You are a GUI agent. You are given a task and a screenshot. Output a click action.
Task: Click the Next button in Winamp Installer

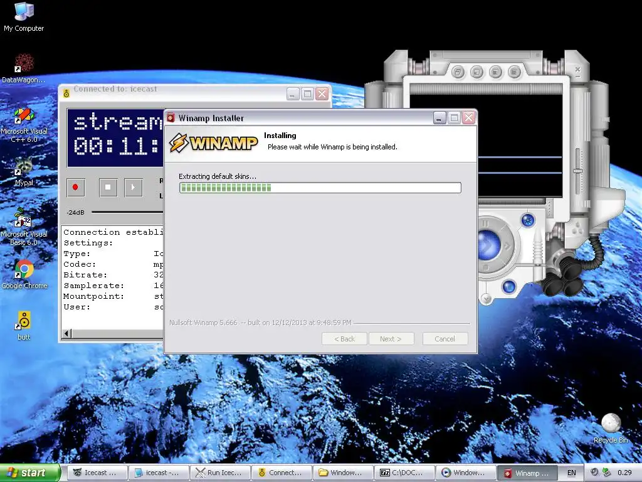click(x=391, y=338)
